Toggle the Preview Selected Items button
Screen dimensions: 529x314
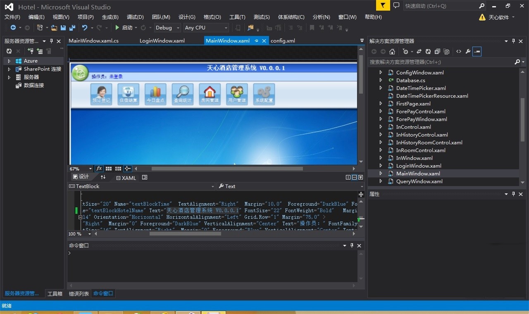(x=477, y=52)
